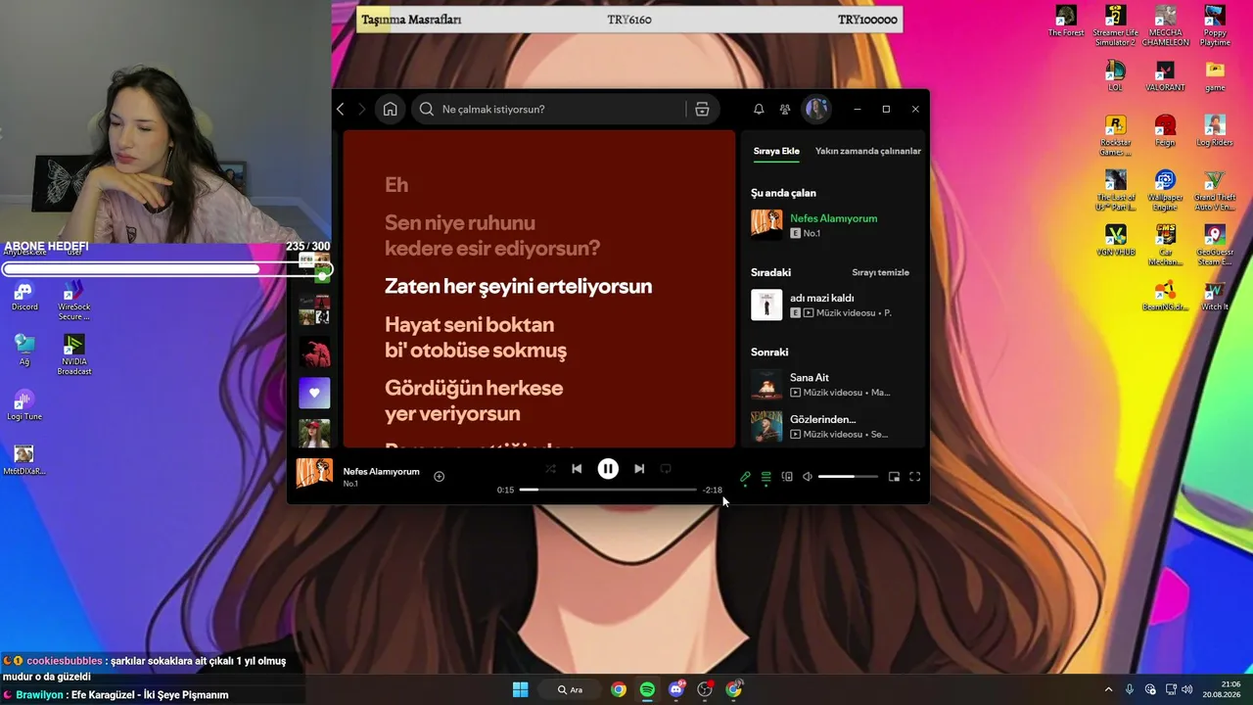Open The Forest desktop shortcut
1253x705 pixels.
pyautogui.click(x=1066, y=22)
